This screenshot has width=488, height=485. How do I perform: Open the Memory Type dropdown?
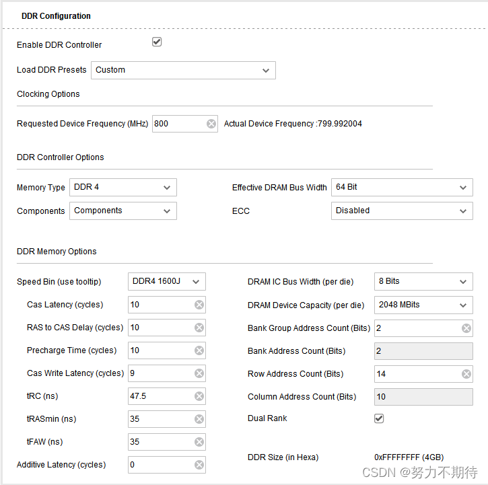123,187
